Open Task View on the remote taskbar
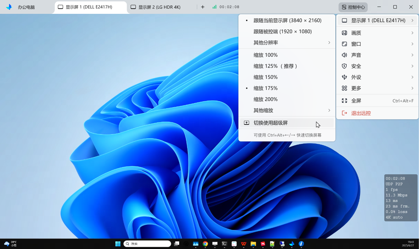This screenshot has height=249, width=420. pos(176,244)
